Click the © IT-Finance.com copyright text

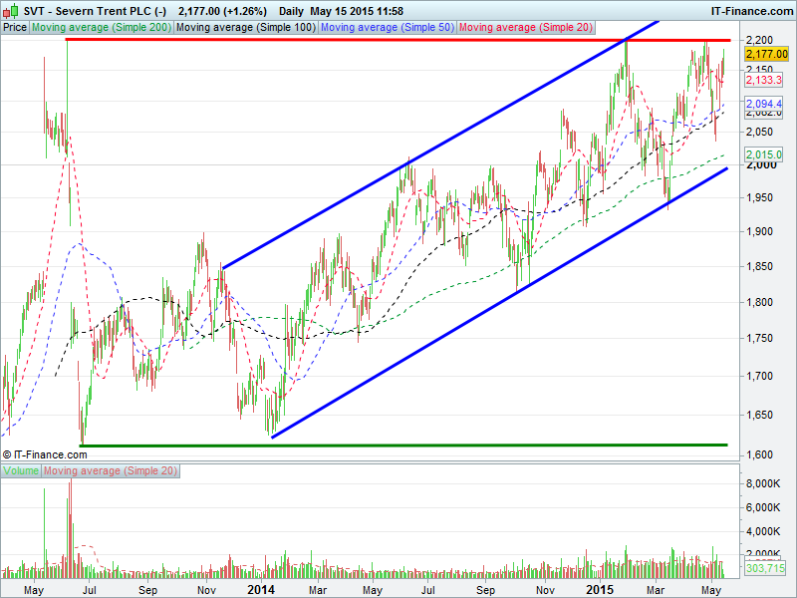45,454
